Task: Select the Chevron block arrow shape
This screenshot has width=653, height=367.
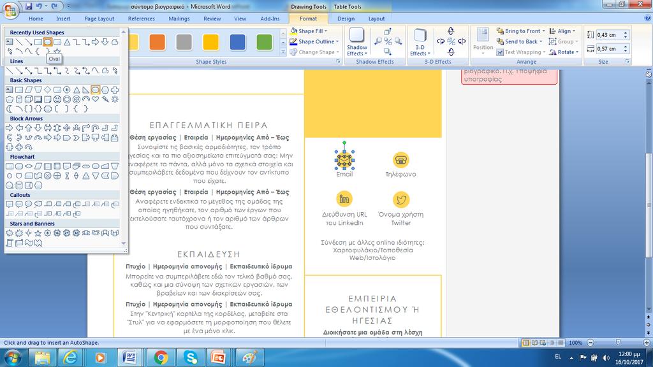Action: [77, 138]
